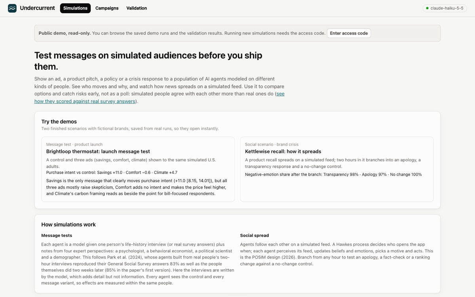The image size is (475, 297).
Task: Click the 'Message tests' subheading
Action: click(57, 236)
